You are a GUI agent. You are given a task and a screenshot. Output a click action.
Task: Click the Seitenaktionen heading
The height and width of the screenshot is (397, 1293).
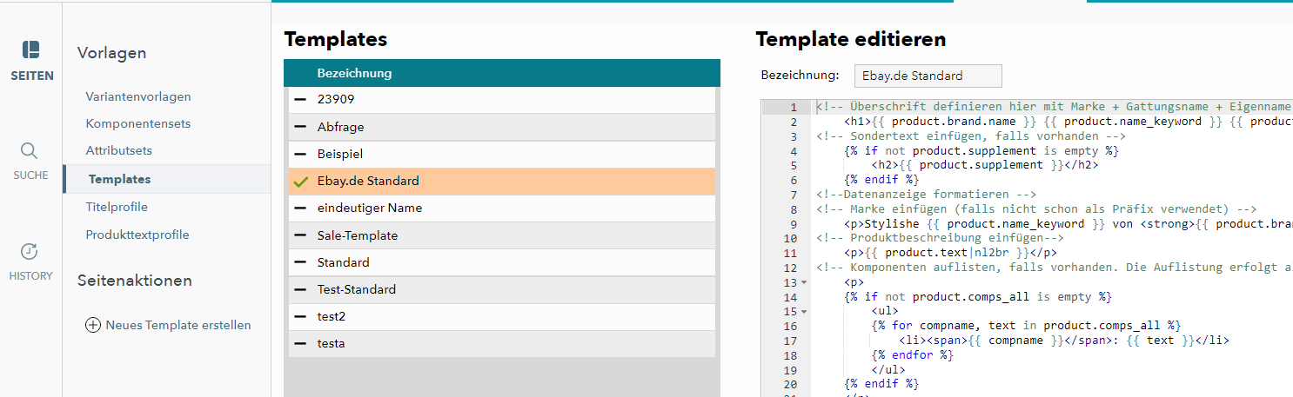(135, 281)
